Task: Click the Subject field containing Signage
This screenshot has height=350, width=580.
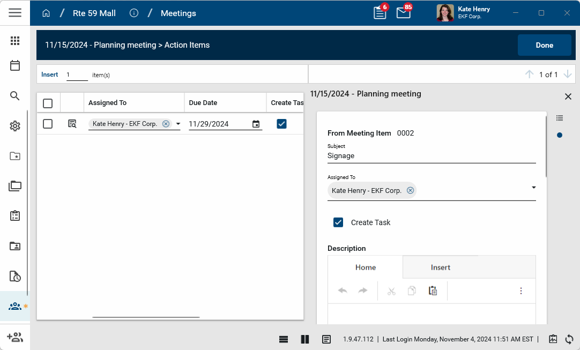Action: click(431, 156)
